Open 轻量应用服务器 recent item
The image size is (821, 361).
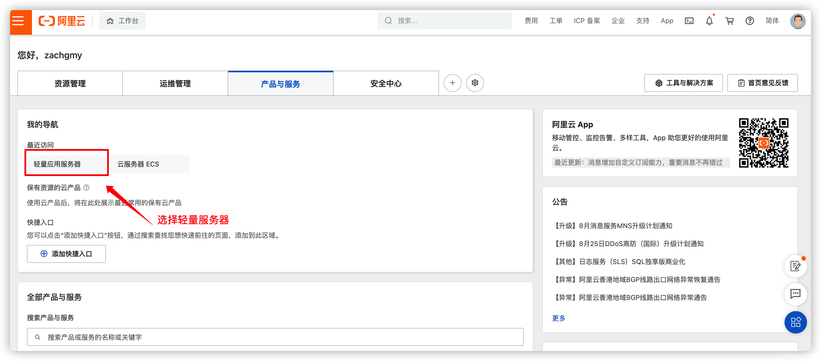[x=67, y=164]
